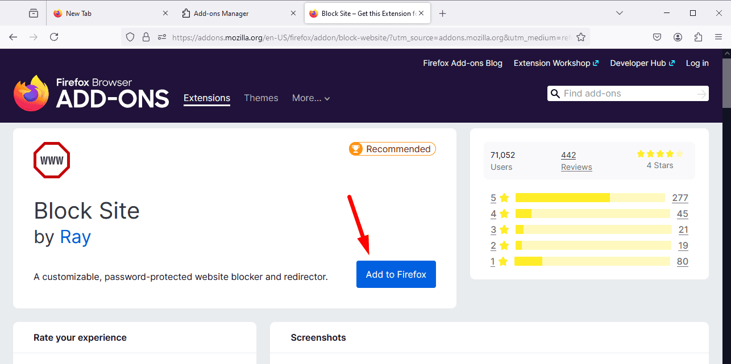Close the Add-ons Manager tab
This screenshot has height=364, width=731.
click(293, 13)
